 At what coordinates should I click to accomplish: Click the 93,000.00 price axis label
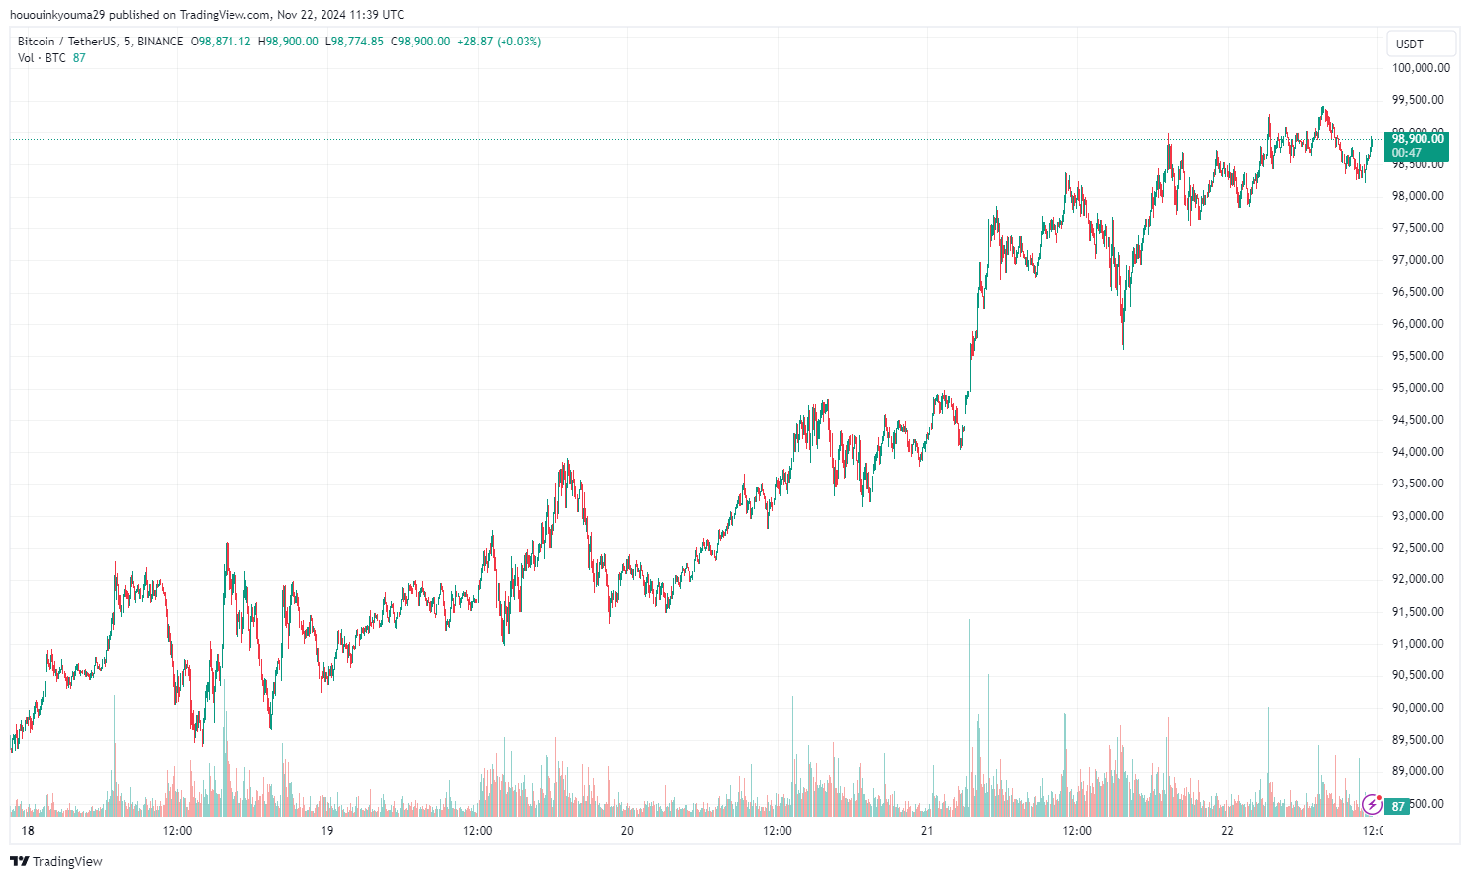pyautogui.click(x=1418, y=516)
